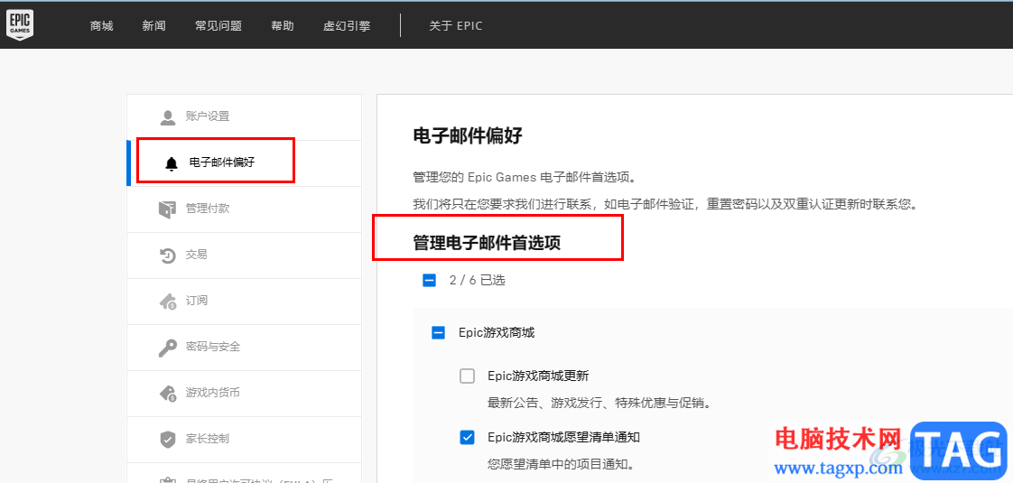Select 电子邮件偏好 sidebar tab
Image resolution: width=1013 pixels, height=483 pixels.
point(244,163)
